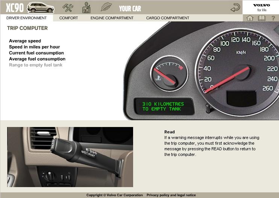Open help with the question mark
The image size is (279, 198).
273,18
